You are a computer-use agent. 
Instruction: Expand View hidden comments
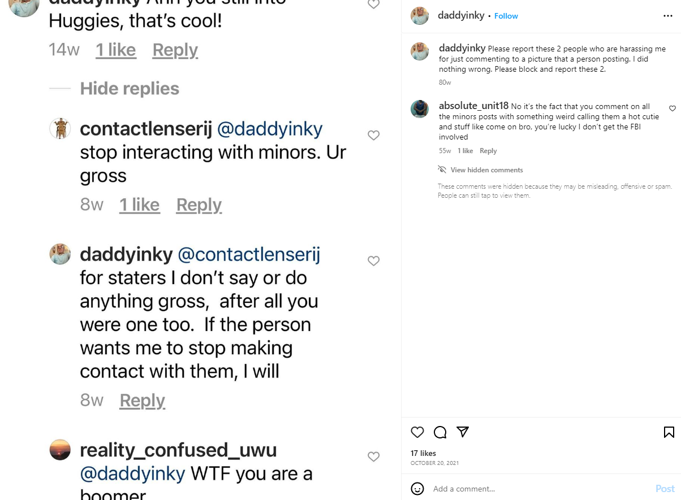click(486, 170)
